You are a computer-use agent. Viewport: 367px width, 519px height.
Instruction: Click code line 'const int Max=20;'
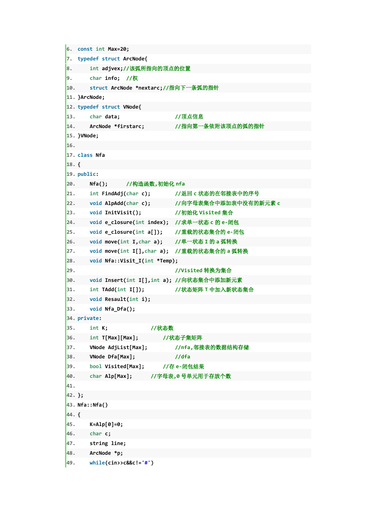103,49
